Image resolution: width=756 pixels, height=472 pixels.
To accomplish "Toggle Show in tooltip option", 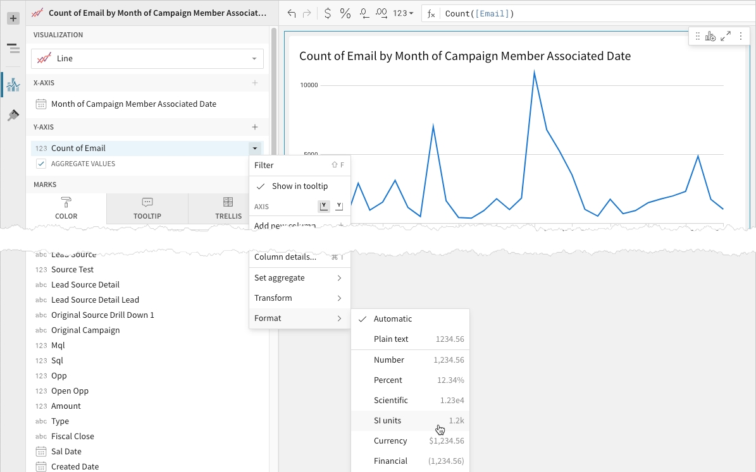I will [x=299, y=186].
